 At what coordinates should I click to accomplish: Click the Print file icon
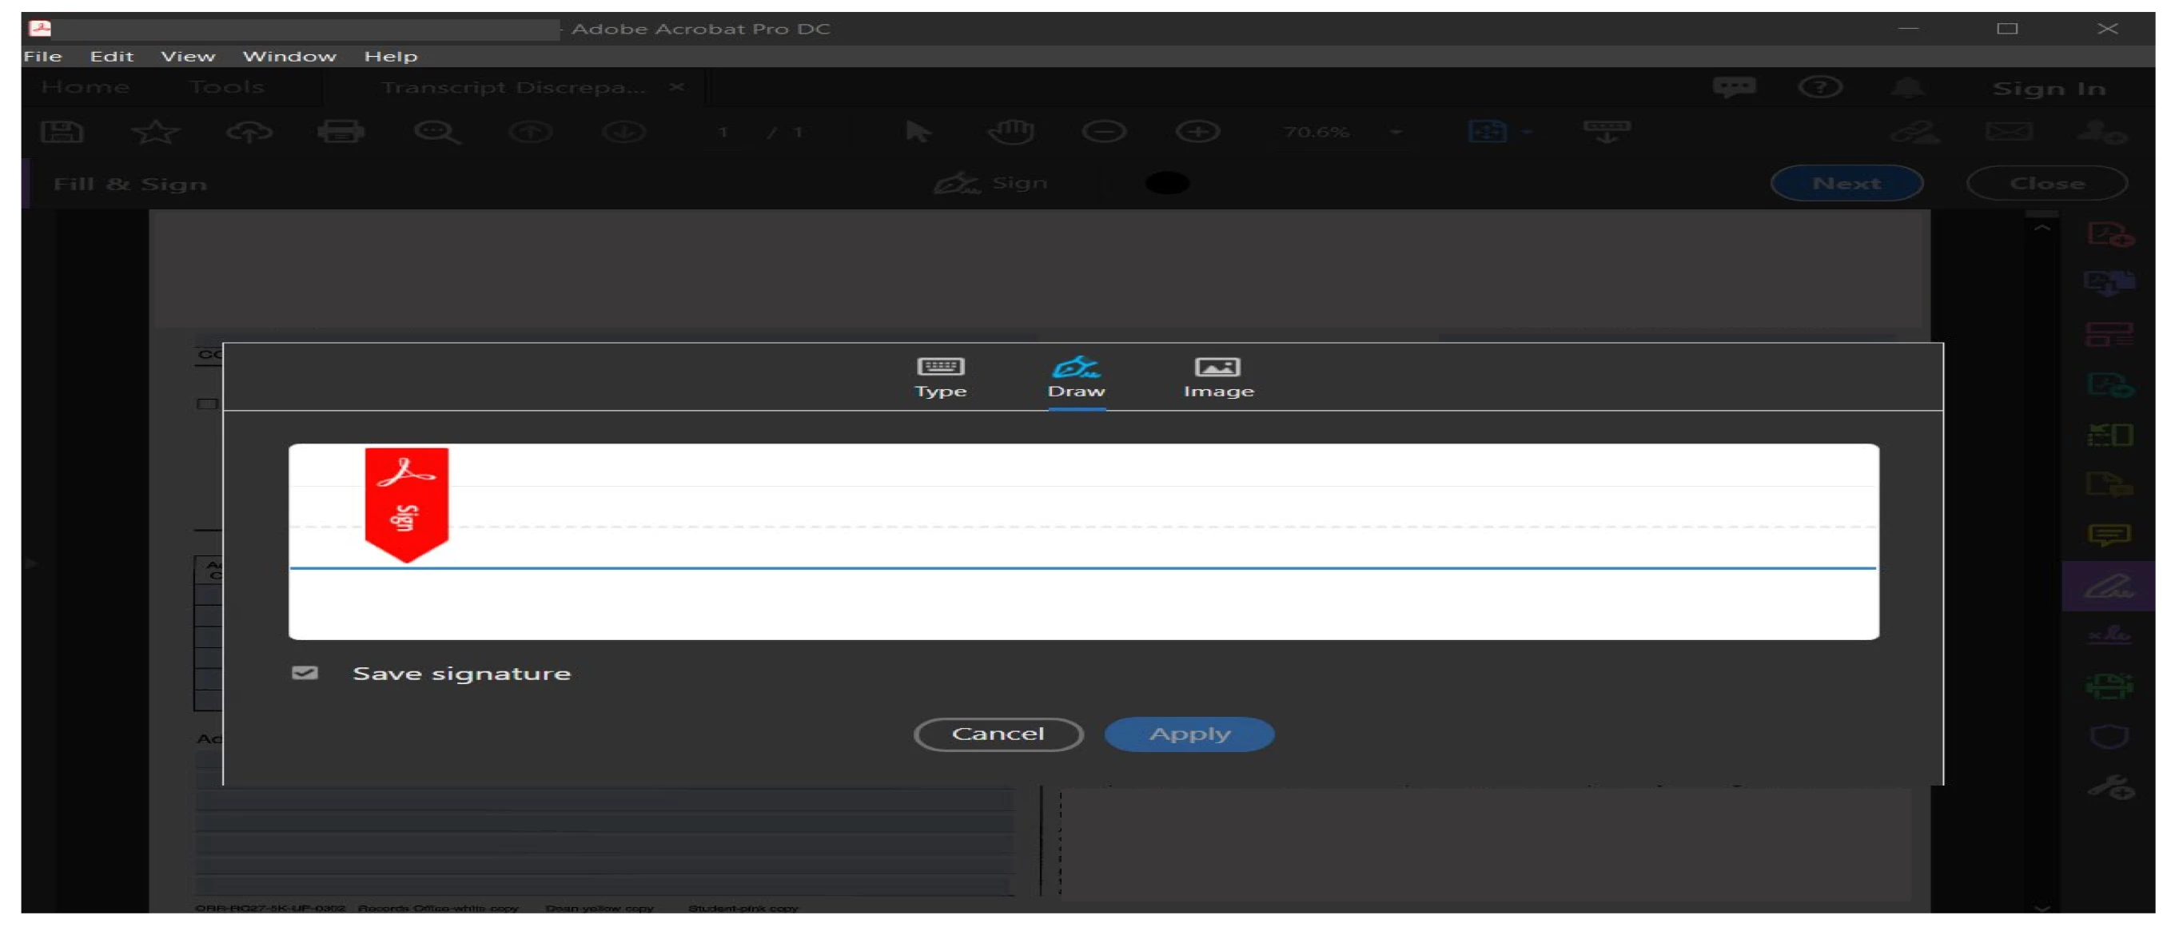(x=341, y=132)
